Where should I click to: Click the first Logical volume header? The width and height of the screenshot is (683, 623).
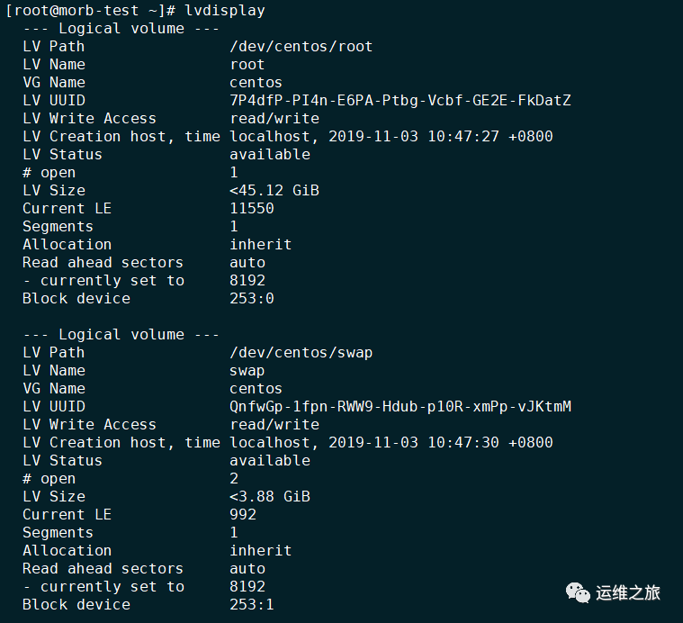pyautogui.click(x=121, y=29)
